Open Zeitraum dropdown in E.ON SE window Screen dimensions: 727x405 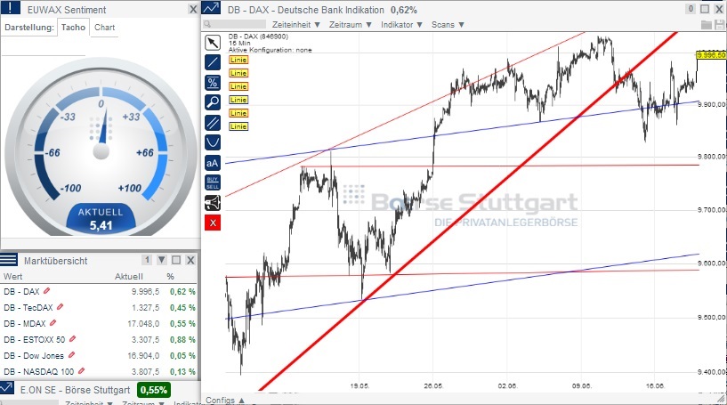[x=143, y=403]
